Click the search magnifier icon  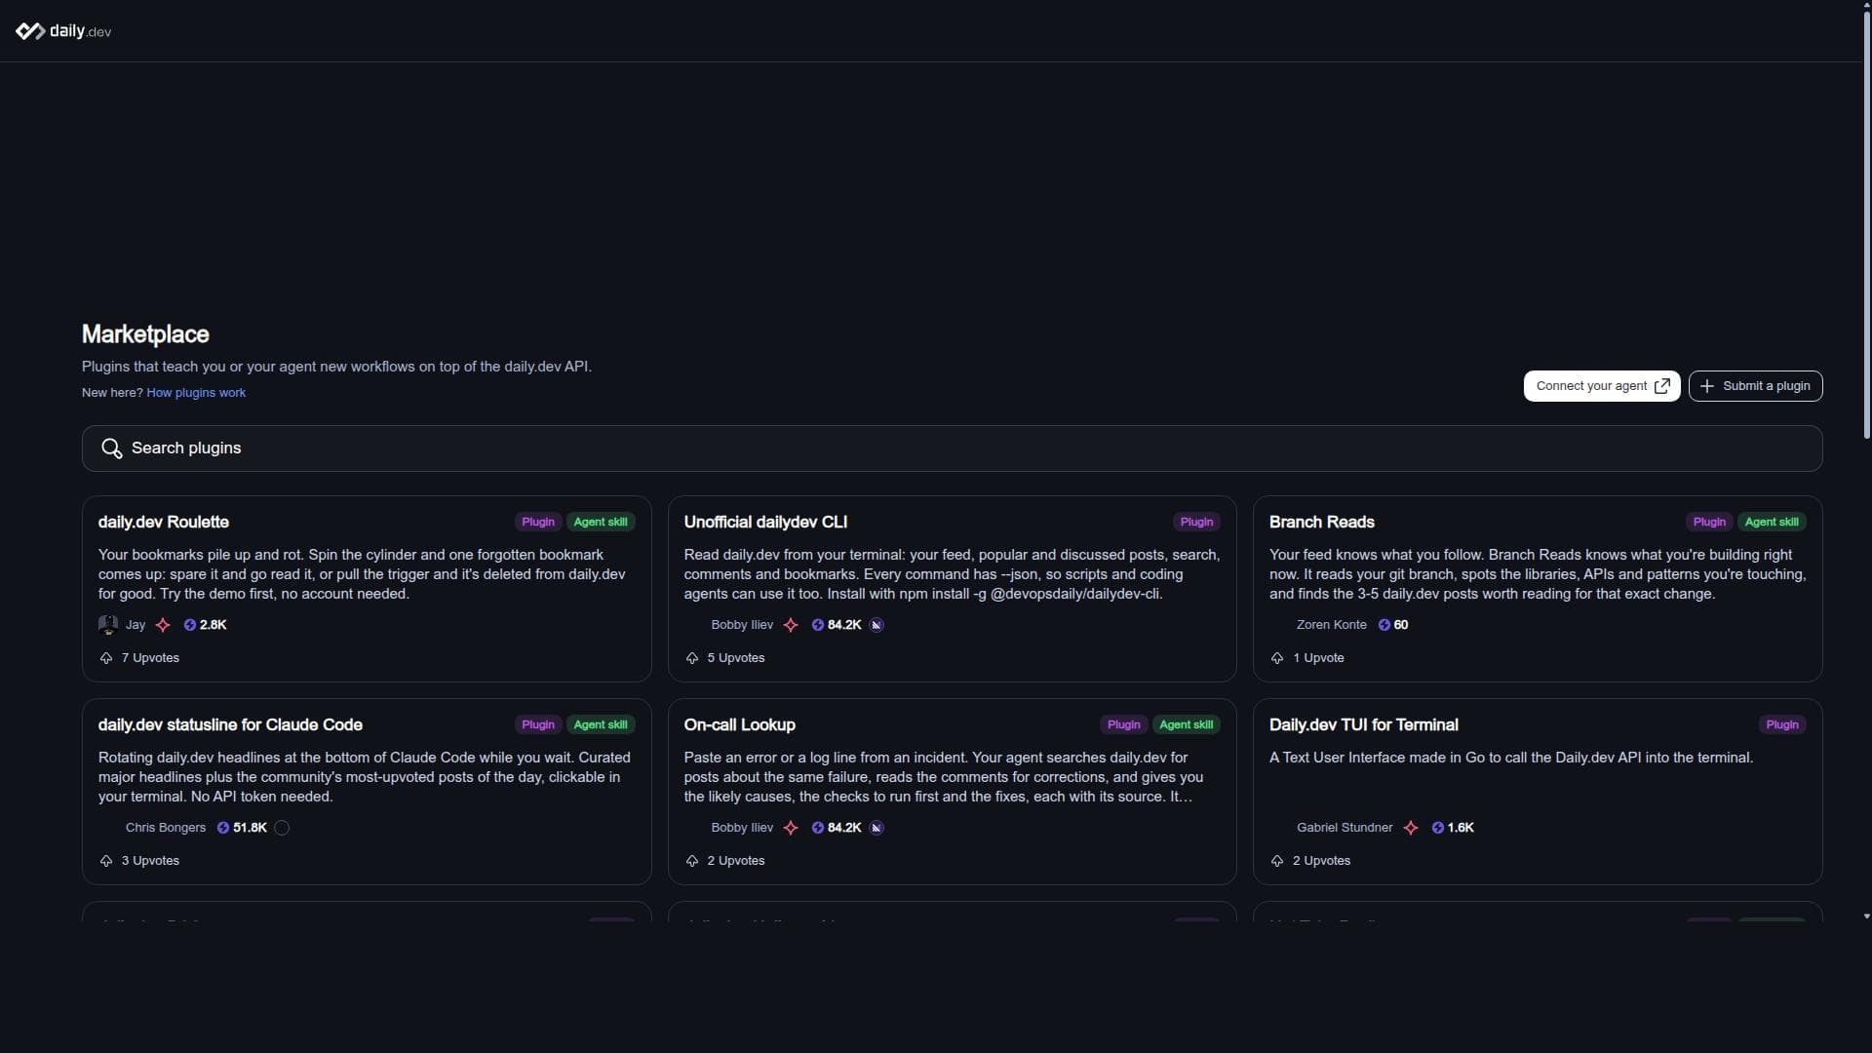[x=112, y=448]
